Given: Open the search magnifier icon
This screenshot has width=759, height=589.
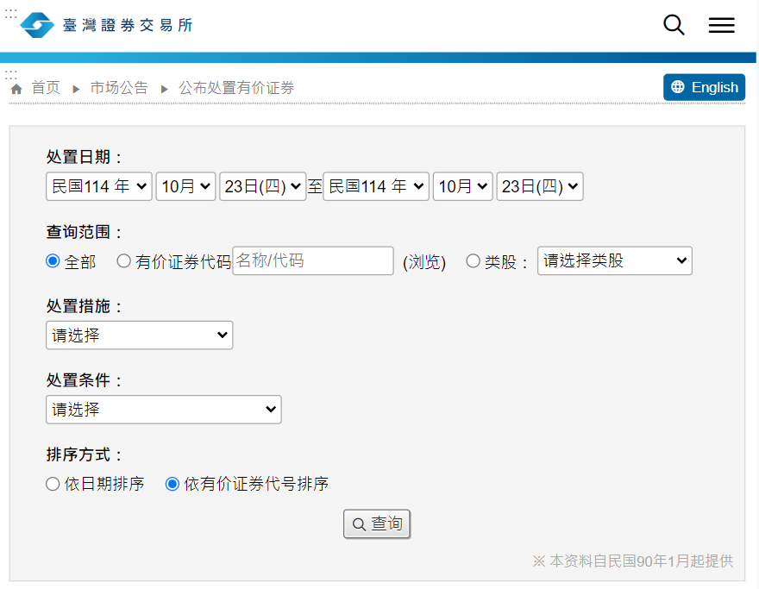Looking at the screenshot, I should [x=674, y=25].
